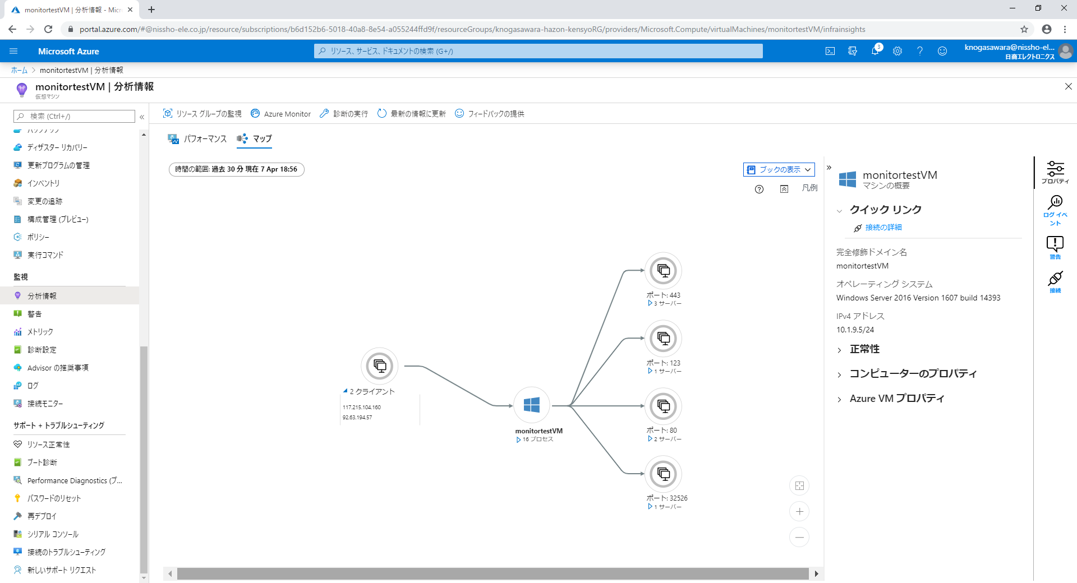
Task: Click the map help question mark icon
Action: tap(759, 189)
